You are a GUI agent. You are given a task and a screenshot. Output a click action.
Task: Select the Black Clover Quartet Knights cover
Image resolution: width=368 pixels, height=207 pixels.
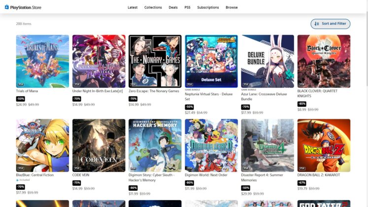pos(324,61)
